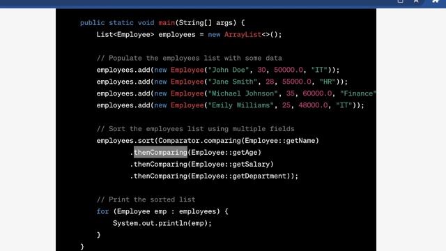
Task: Click the 'for' loop keyword
Action: pos(102,211)
